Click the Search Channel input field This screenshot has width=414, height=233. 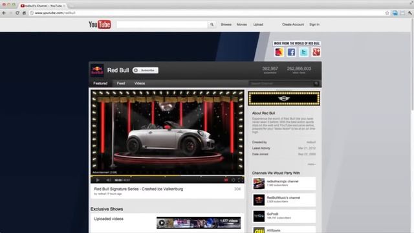point(281,83)
